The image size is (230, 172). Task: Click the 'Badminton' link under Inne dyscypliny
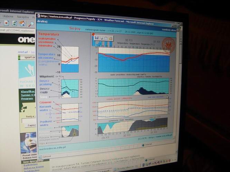tap(31, 165)
